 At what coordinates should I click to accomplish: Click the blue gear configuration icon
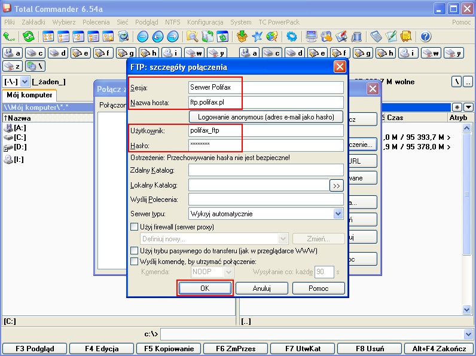[x=291, y=36]
